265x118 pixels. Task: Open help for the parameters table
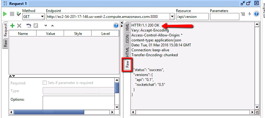point(116,26)
